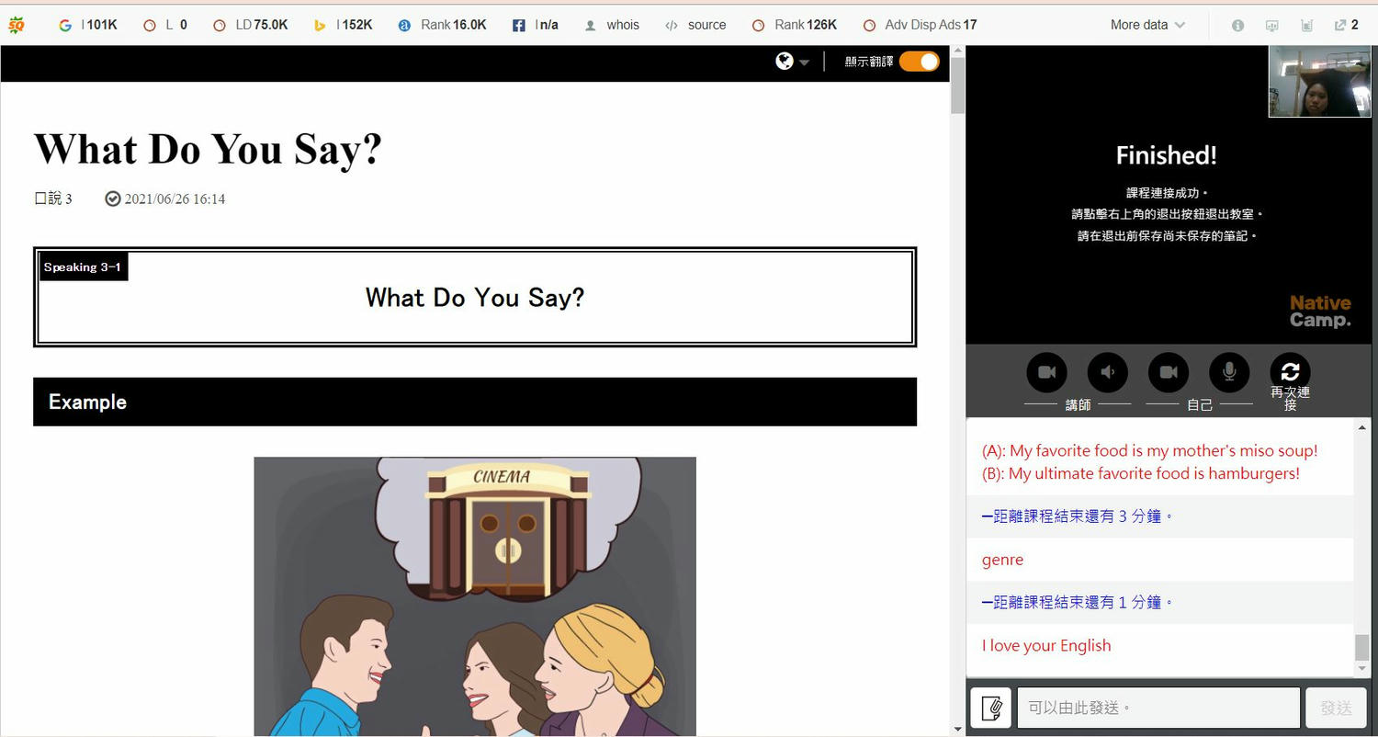Click the external links count 2
1378x737 pixels.
pos(1346,25)
